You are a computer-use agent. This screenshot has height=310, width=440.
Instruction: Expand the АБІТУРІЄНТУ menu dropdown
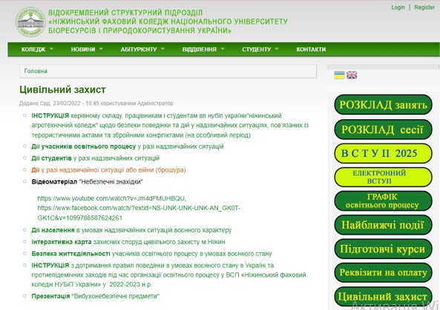[142, 50]
